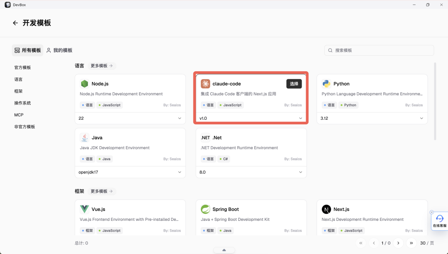Click the claude-code starburst icon
The image size is (448, 254).
[205, 84]
